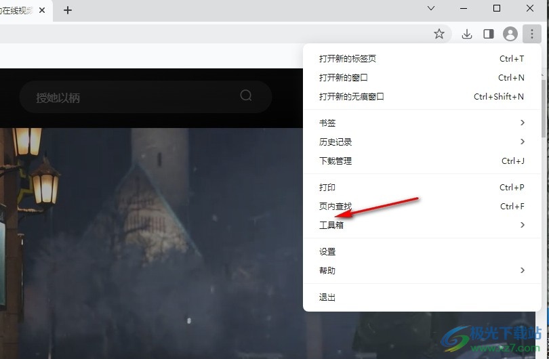Select 页内查找 menu entry

422,206
